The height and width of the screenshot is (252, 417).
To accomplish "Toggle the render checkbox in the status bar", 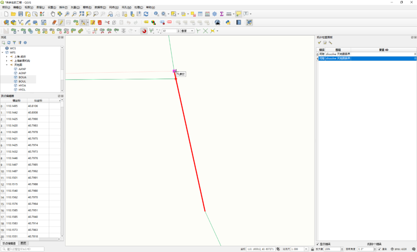I will pos(380,249).
